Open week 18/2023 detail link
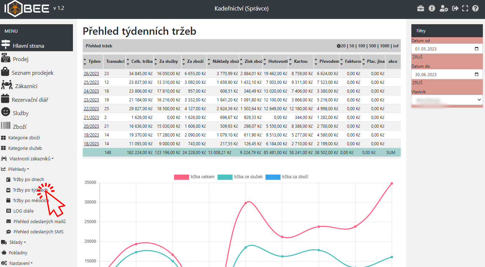The height and width of the screenshot is (267, 485). click(x=91, y=144)
